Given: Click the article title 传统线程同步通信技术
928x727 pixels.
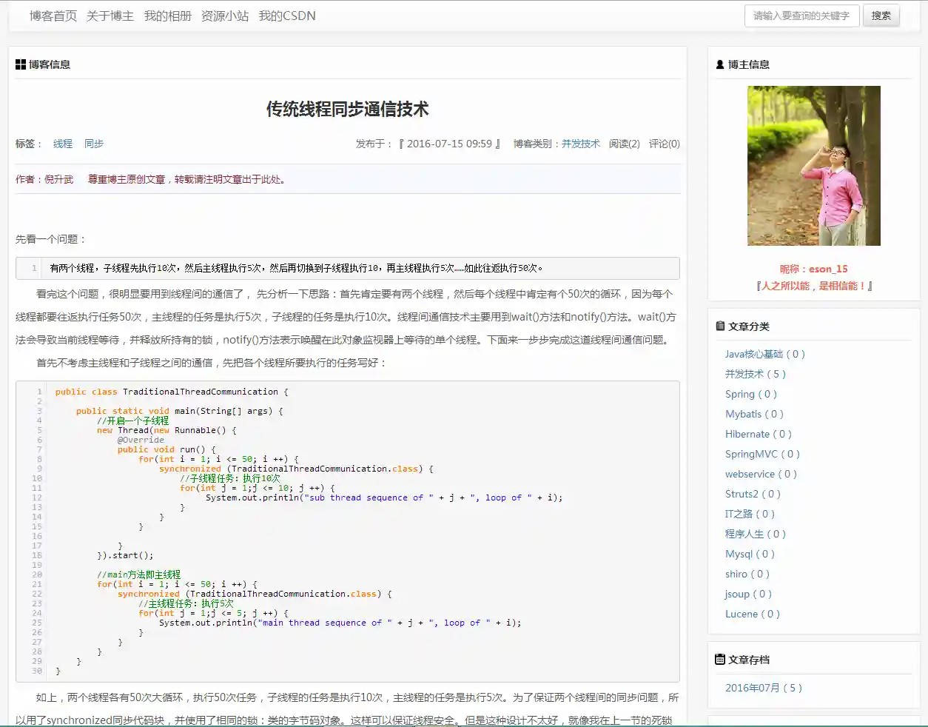Looking at the screenshot, I should (x=347, y=110).
